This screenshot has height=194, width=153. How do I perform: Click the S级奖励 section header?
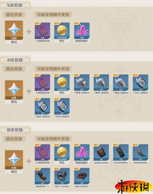click(15, 5)
